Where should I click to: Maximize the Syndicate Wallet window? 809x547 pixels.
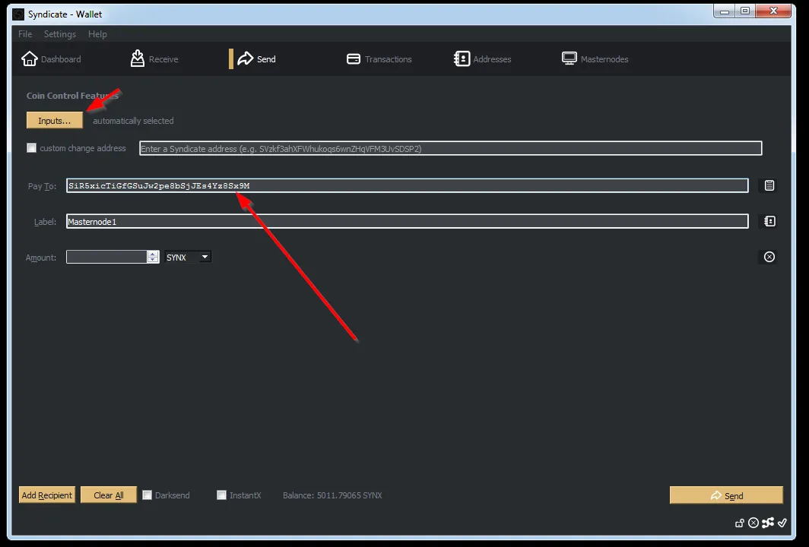(x=745, y=11)
